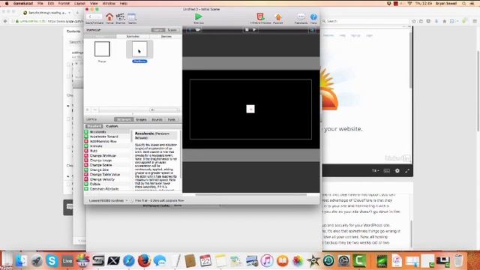Select the Behaviors tab in Library
480x270 pixels.
pos(124,119)
